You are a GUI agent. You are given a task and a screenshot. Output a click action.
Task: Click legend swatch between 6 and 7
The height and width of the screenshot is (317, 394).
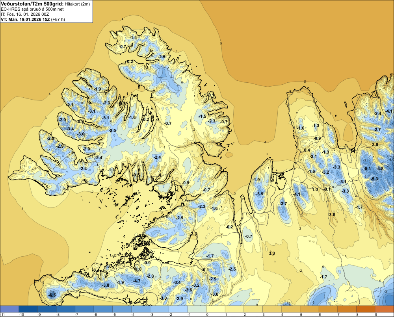click(x=328, y=309)
